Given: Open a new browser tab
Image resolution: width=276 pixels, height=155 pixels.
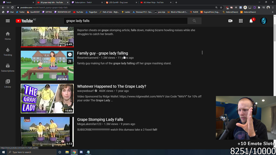Looking at the screenshot, I should (x=176, y=3).
